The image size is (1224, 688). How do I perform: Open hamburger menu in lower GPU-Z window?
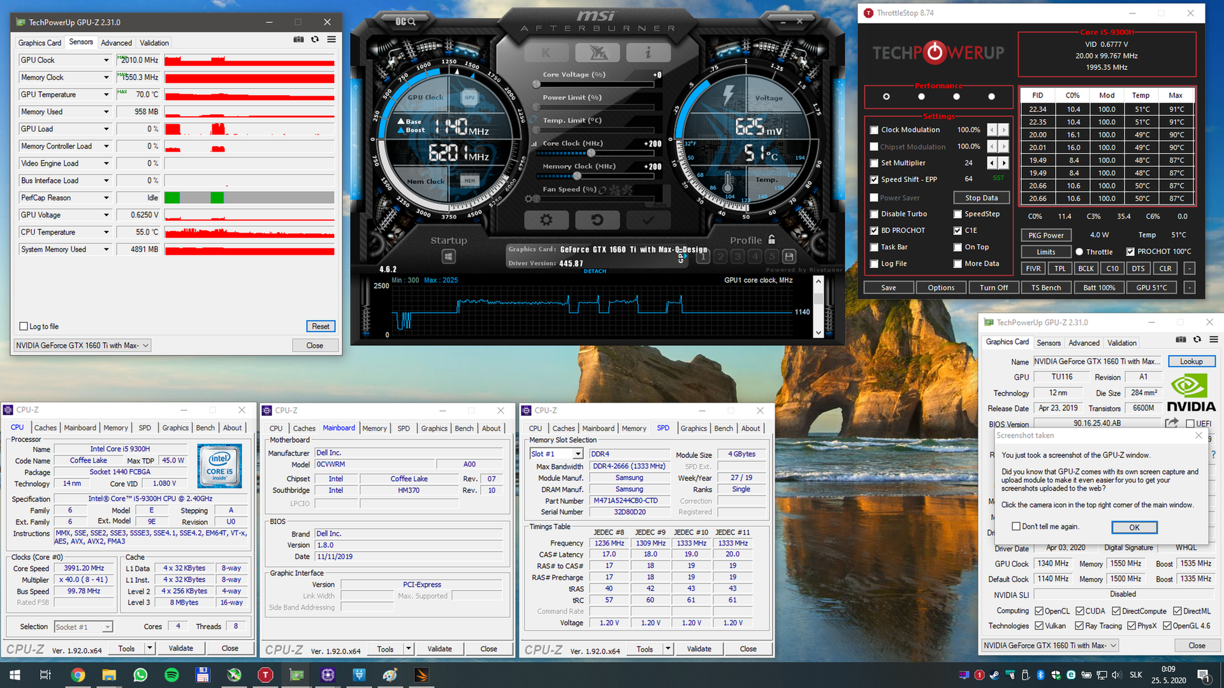tap(1214, 340)
